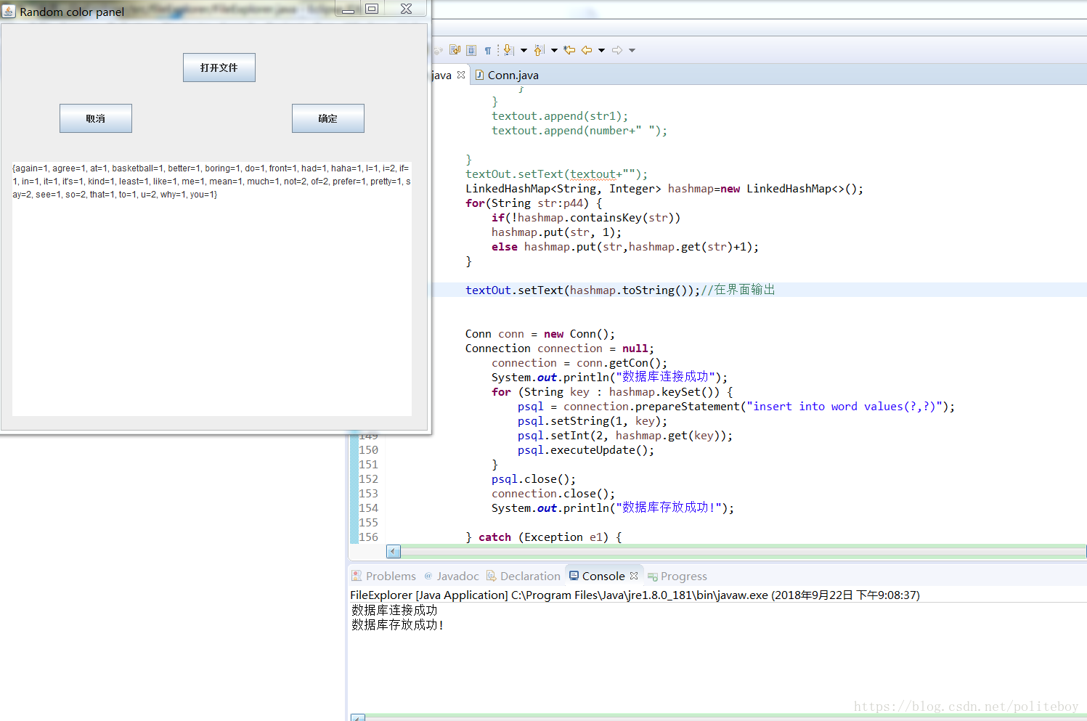
Task: Click the 'Conn conn = new Conn();' line
Action: pyautogui.click(x=540, y=334)
